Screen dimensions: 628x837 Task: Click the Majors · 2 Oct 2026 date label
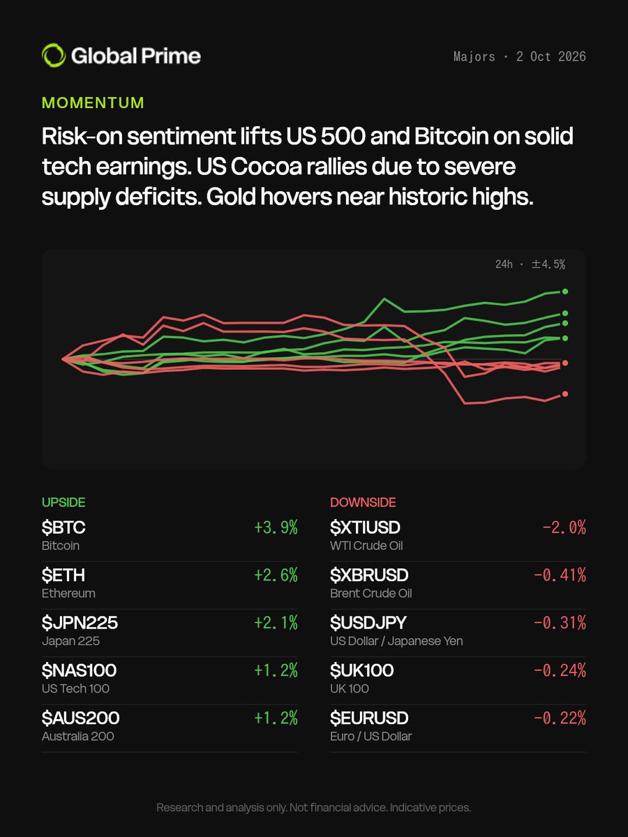[519, 56]
